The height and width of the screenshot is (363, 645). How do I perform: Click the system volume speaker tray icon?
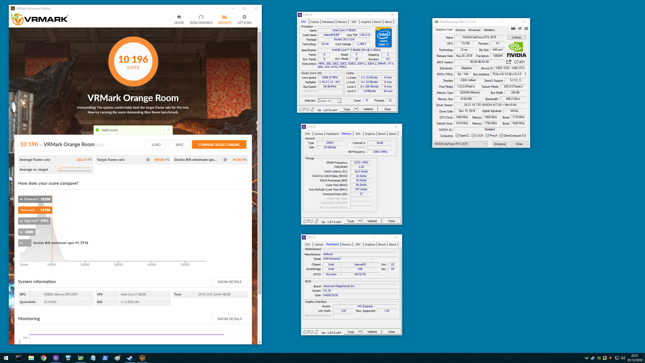point(623,358)
